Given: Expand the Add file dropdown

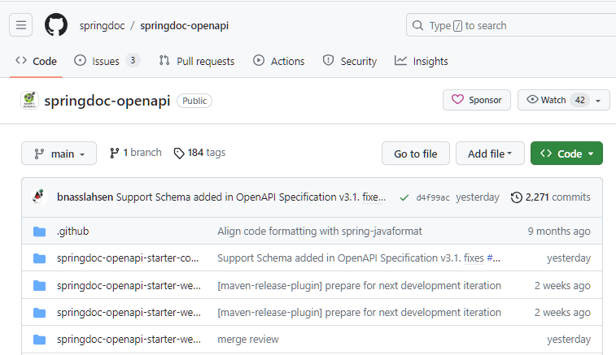Looking at the screenshot, I should pos(490,154).
